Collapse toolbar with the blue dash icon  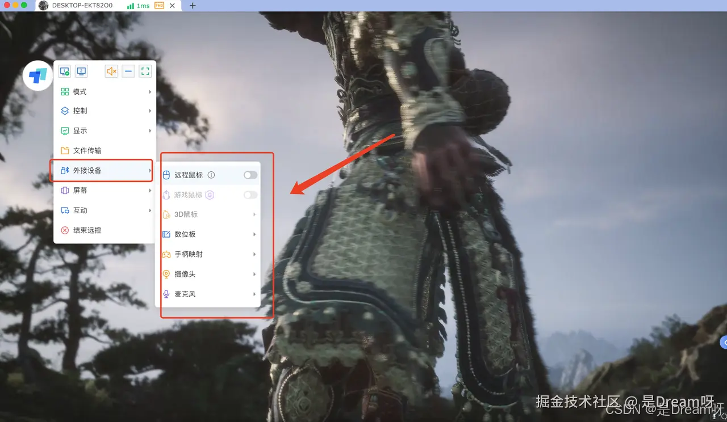click(x=128, y=71)
